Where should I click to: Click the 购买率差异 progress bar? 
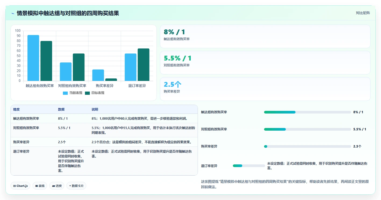click(308, 146)
